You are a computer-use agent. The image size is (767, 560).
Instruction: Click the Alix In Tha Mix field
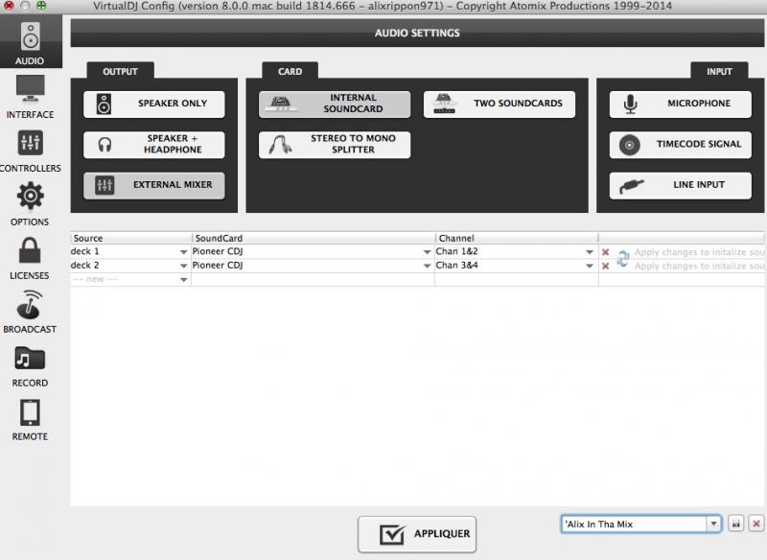click(x=634, y=524)
